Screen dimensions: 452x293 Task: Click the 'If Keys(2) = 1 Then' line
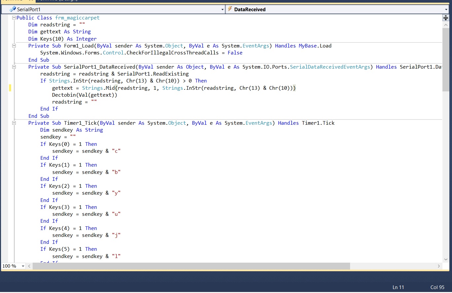69,186
